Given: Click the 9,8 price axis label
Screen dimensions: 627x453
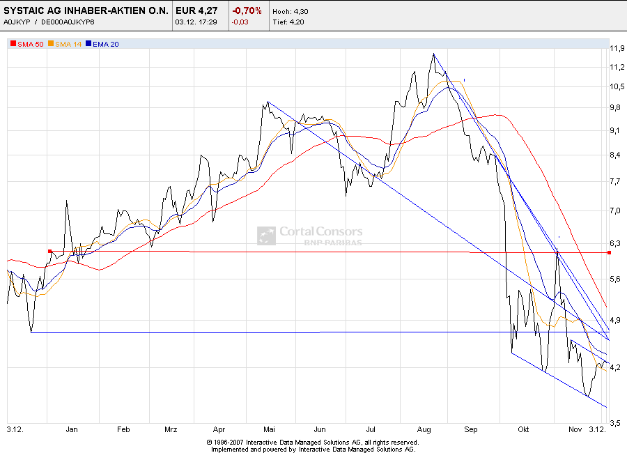Looking at the screenshot, I should (615, 107).
